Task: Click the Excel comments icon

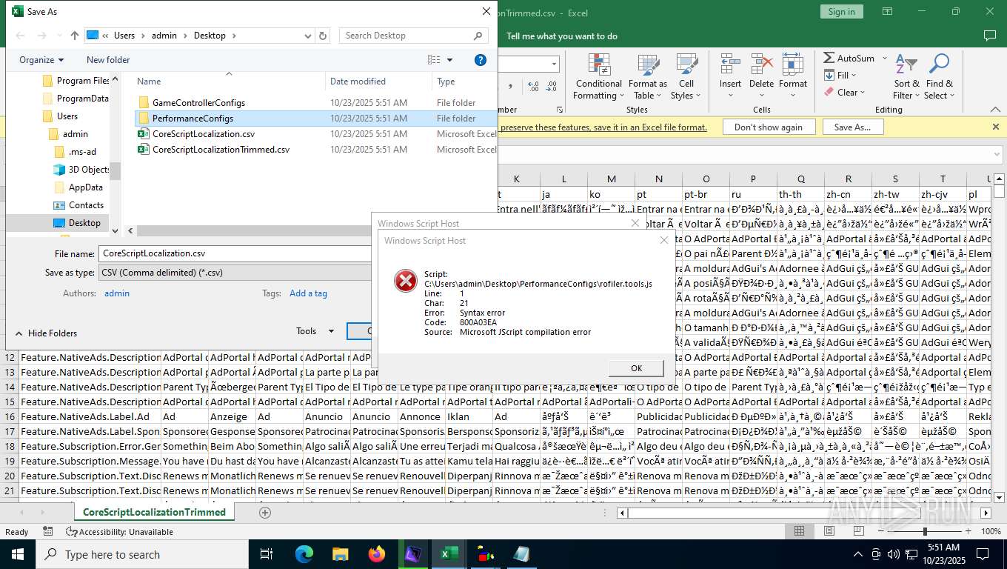Action: coord(989,36)
